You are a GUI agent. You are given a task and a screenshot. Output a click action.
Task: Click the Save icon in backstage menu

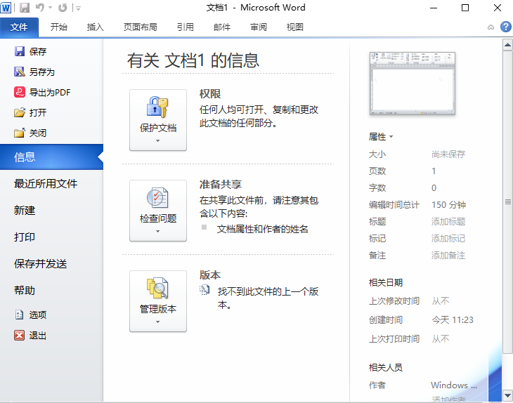coord(20,51)
